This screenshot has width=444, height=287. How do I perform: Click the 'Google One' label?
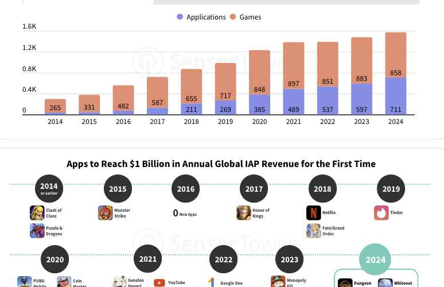[x=231, y=283]
